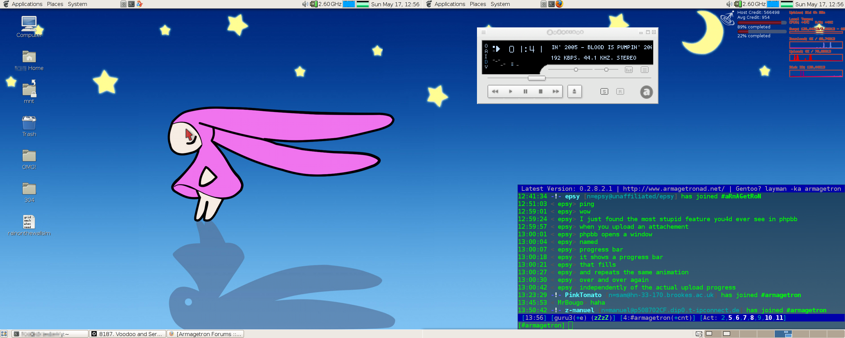Toggle the equalizer window button

tap(628, 70)
